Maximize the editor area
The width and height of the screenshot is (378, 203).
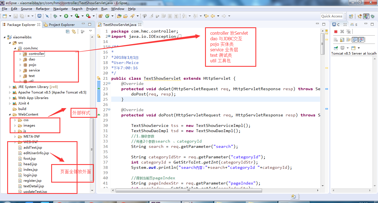click(x=324, y=24)
